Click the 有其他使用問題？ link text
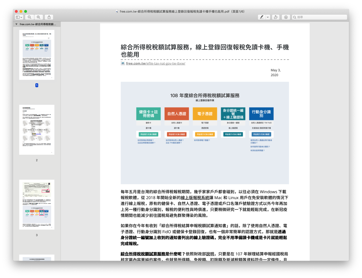 coord(258,151)
